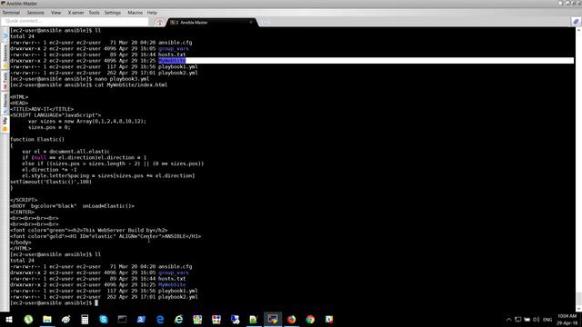582x327 pixels.
Task: Open the View menu
Action: coord(55,13)
